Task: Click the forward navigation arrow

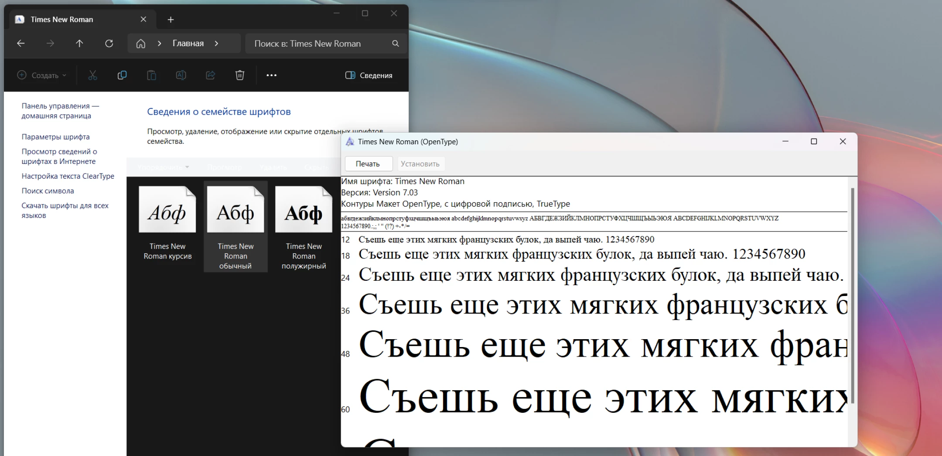Action: (50, 43)
